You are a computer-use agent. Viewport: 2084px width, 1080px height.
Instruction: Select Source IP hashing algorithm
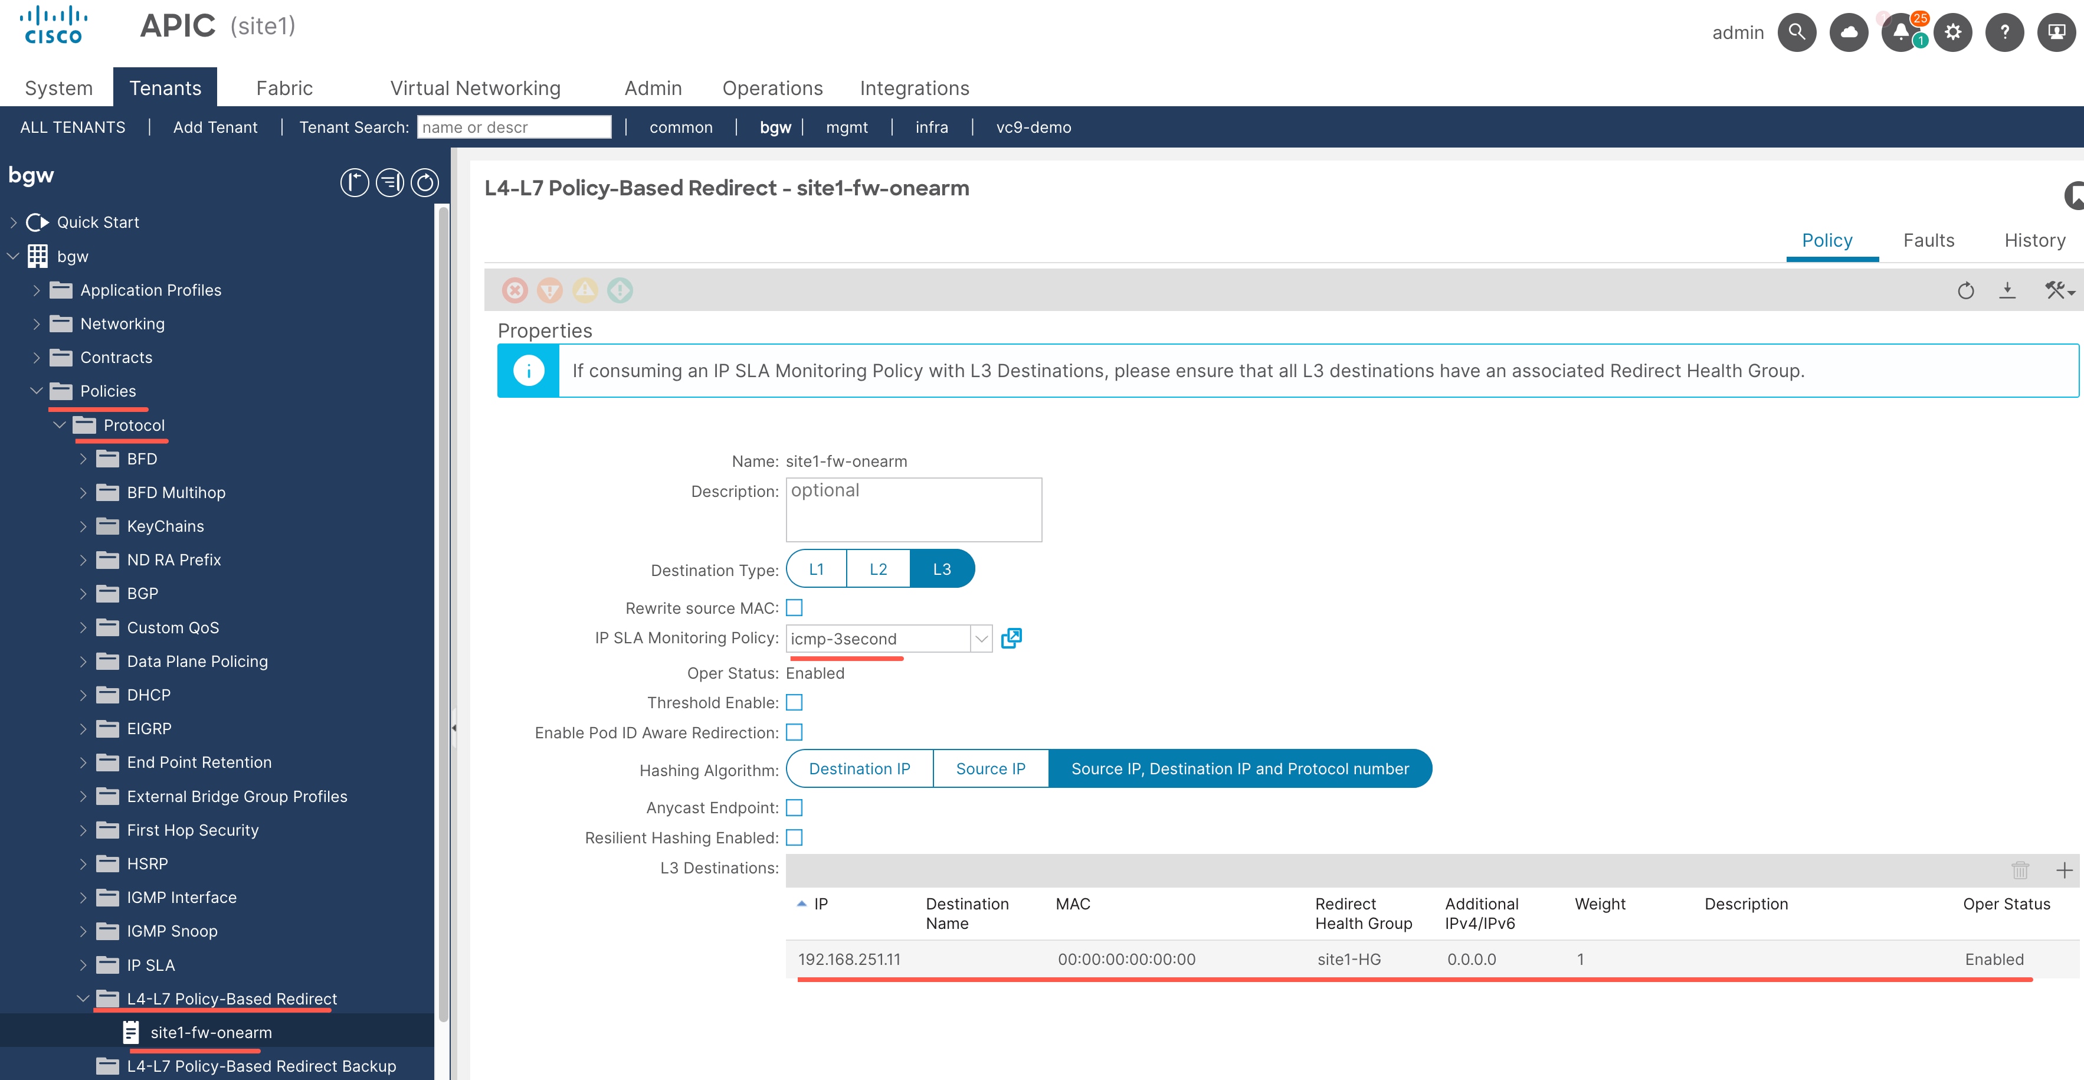(x=991, y=768)
